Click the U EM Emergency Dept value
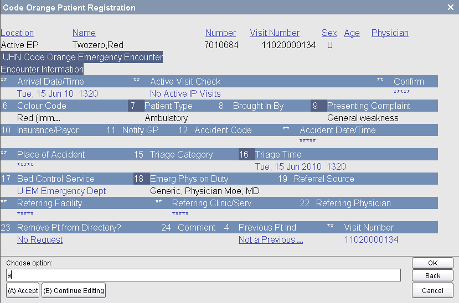This screenshot has width=459, height=303. [x=61, y=191]
